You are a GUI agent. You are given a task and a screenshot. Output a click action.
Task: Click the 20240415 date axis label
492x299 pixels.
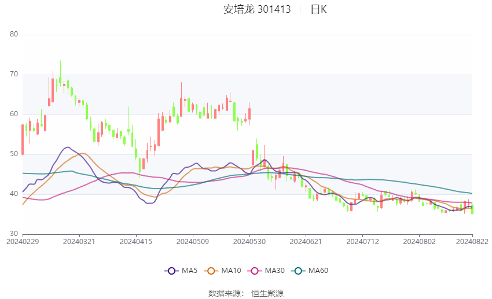[136, 242]
